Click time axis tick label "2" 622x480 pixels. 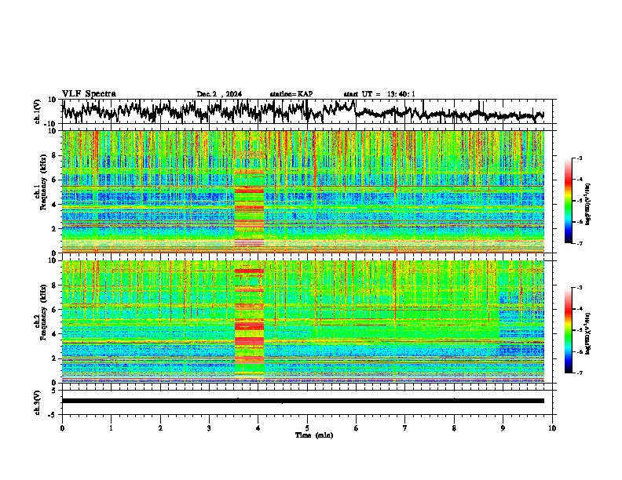coord(160,428)
